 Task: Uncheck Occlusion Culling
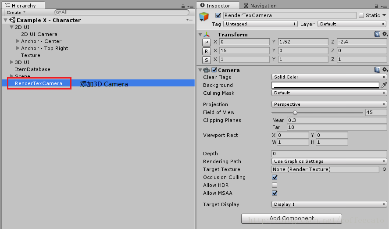coord(275,177)
